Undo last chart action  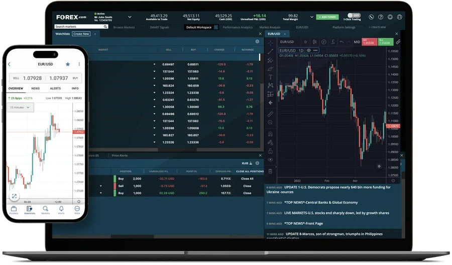[x=342, y=42]
